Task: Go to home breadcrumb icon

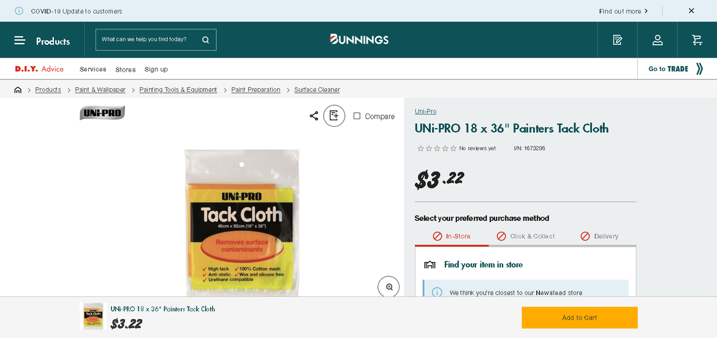Action: coord(18,90)
